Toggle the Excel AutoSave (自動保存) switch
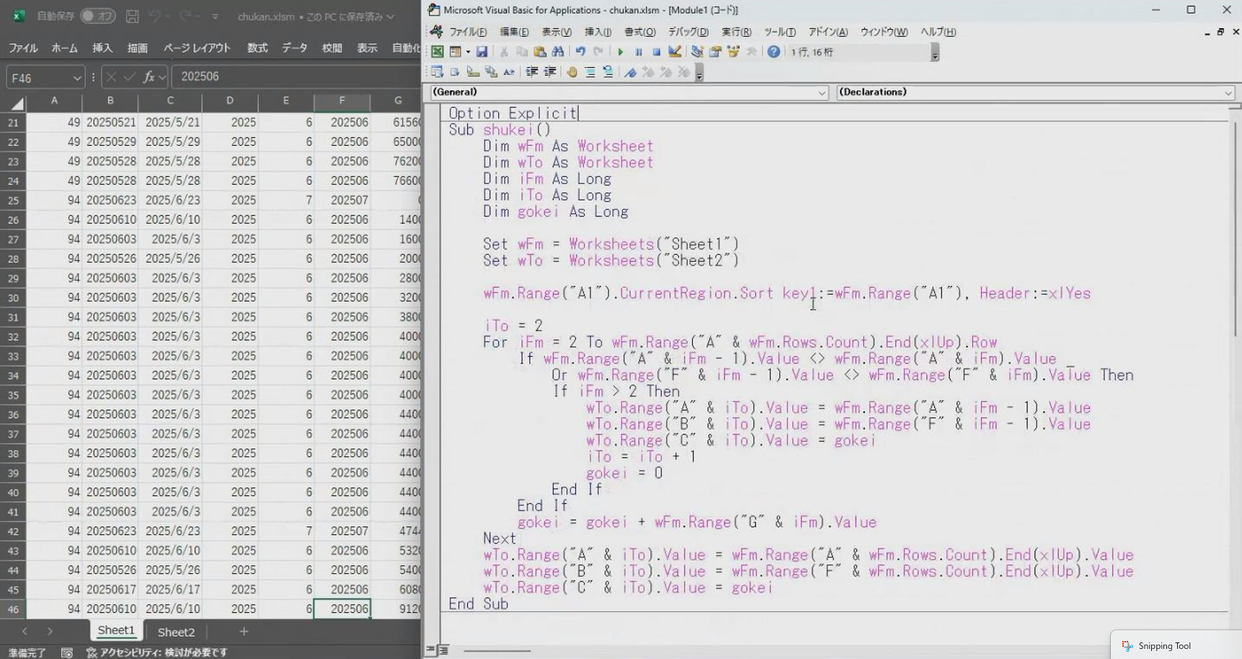This screenshot has width=1242, height=659. [97, 16]
